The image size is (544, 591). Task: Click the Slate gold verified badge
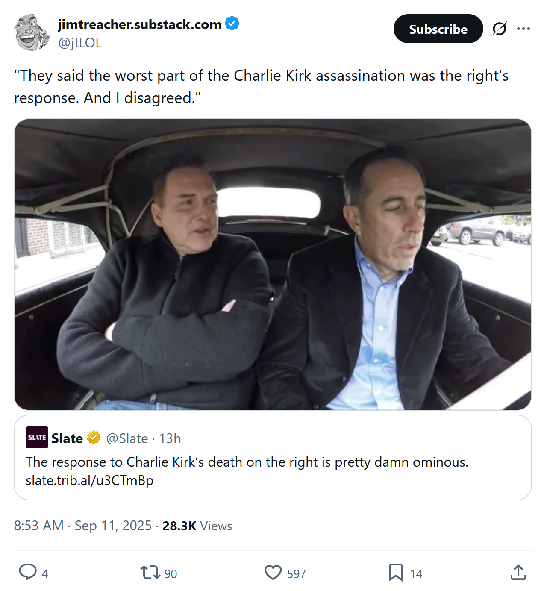(94, 438)
